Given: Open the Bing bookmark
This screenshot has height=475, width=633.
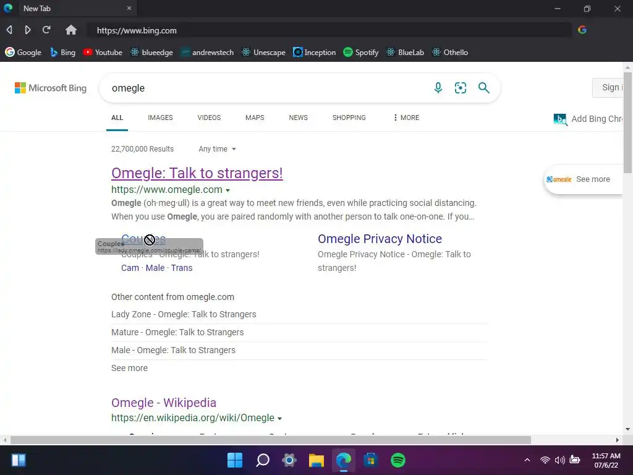Looking at the screenshot, I should 62,53.
